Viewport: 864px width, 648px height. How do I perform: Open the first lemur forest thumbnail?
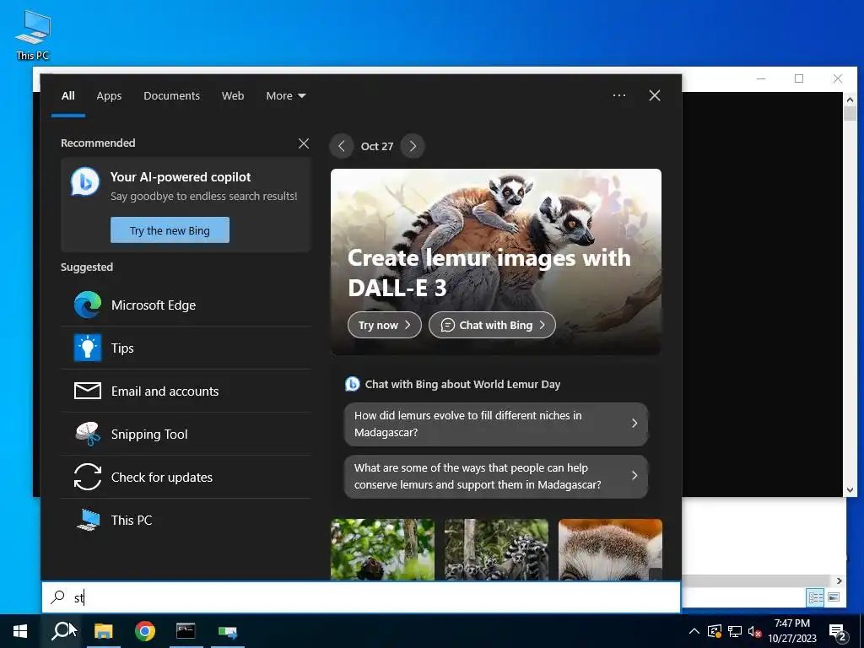click(x=382, y=549)
